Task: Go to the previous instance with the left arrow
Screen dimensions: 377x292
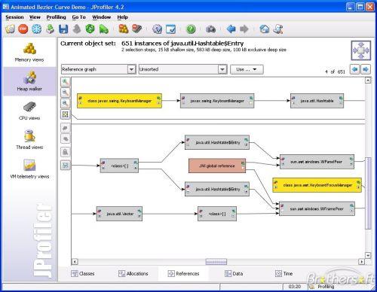Action: [x=355, y=69]
